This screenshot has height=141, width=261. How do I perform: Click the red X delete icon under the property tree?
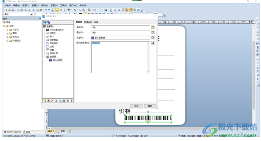pyautogui.click(x=52, y=101)
